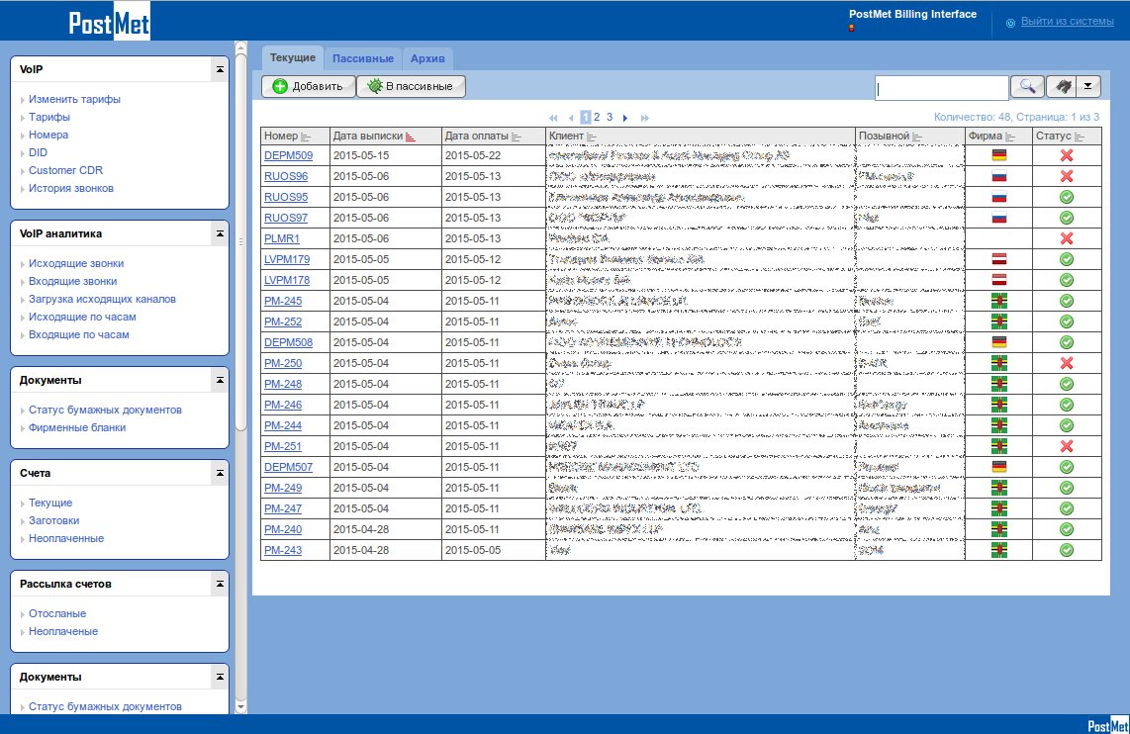
Task: Sort by Фирма column icon
Action: click(x=1009, y=137)
